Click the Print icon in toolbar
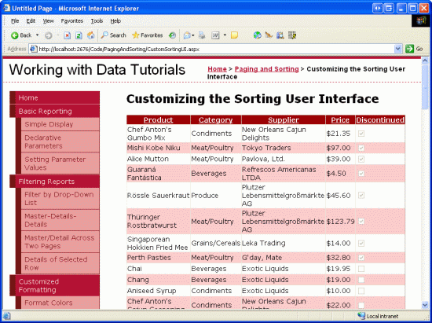This screenshot has height=323, width=432. 202,35
